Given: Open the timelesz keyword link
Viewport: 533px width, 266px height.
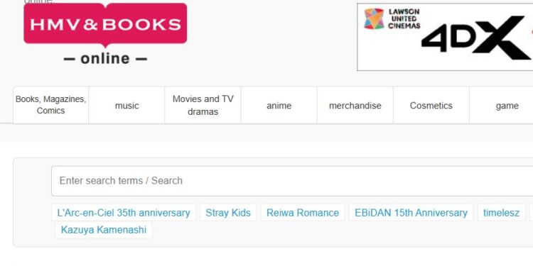Looking at the screenshot, I should [x=502, y=213].
